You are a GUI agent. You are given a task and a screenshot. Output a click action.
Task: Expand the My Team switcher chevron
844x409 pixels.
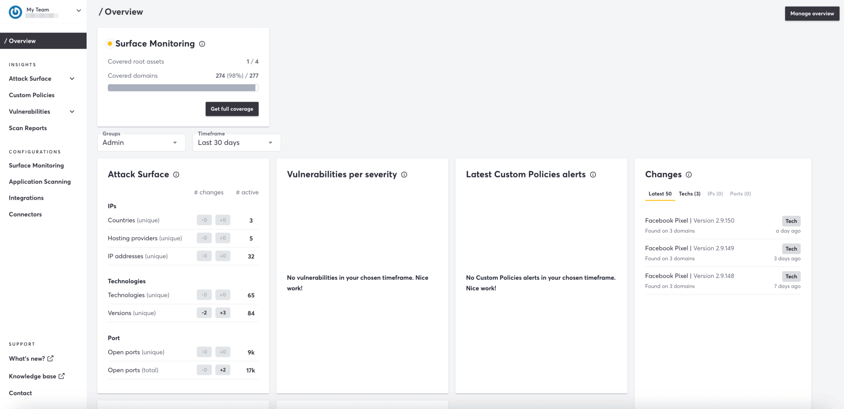(x=79, y=11)
